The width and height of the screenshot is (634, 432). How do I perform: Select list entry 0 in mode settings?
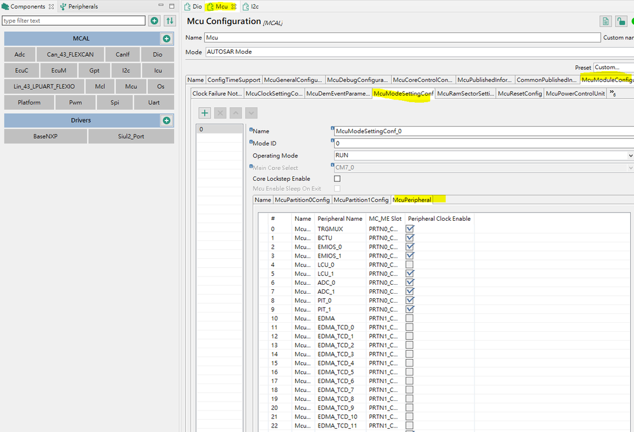point(219,129)
